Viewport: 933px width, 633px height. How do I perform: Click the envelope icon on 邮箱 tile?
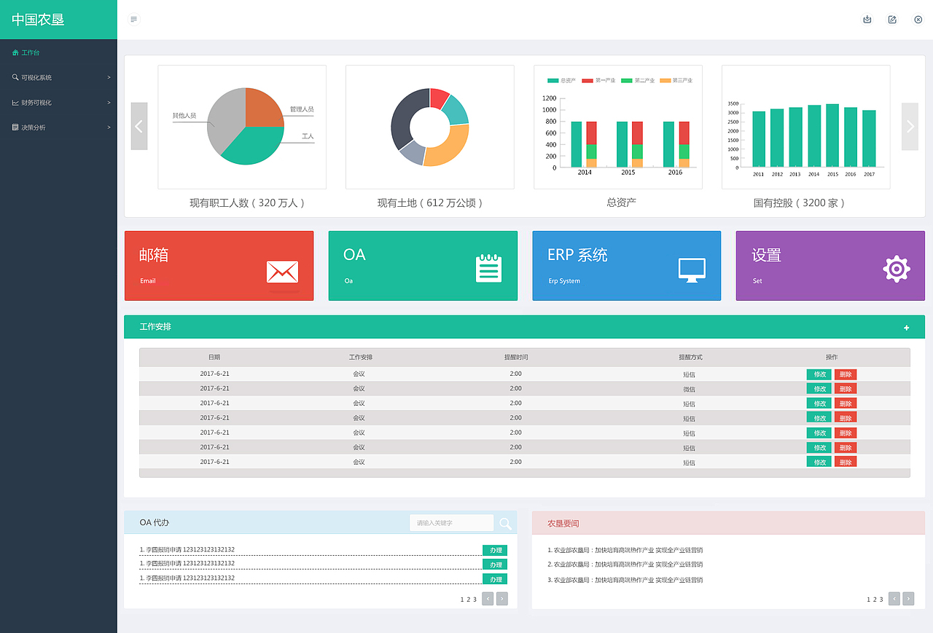click(282, 272)
